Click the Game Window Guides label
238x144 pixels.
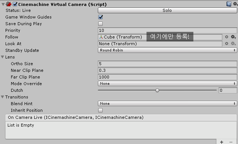28,17
